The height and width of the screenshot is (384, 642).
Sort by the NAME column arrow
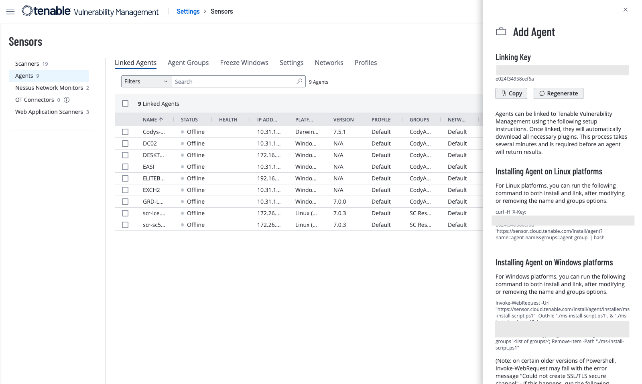point(161,119)
